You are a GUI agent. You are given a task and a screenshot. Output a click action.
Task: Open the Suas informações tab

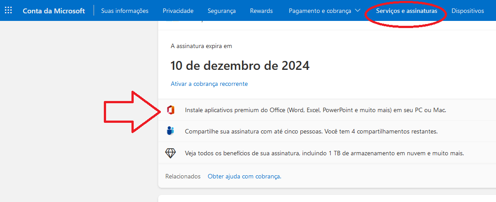[x=125, y=11]
